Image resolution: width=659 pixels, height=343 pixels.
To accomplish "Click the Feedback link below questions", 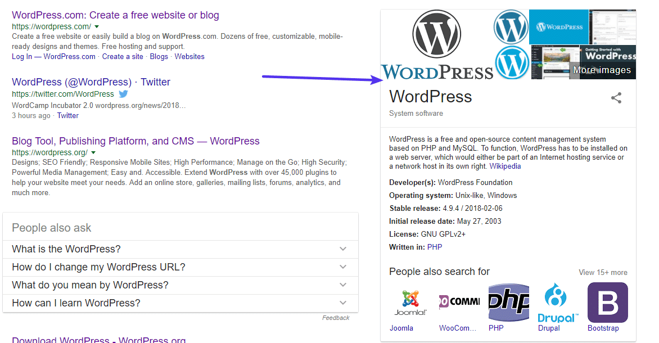I will click(x=336, y=318).
